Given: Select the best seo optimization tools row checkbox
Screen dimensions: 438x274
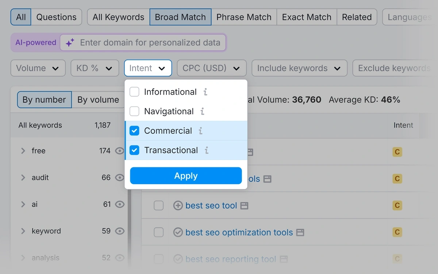Looking at the screenshot, I should (158, 232).
